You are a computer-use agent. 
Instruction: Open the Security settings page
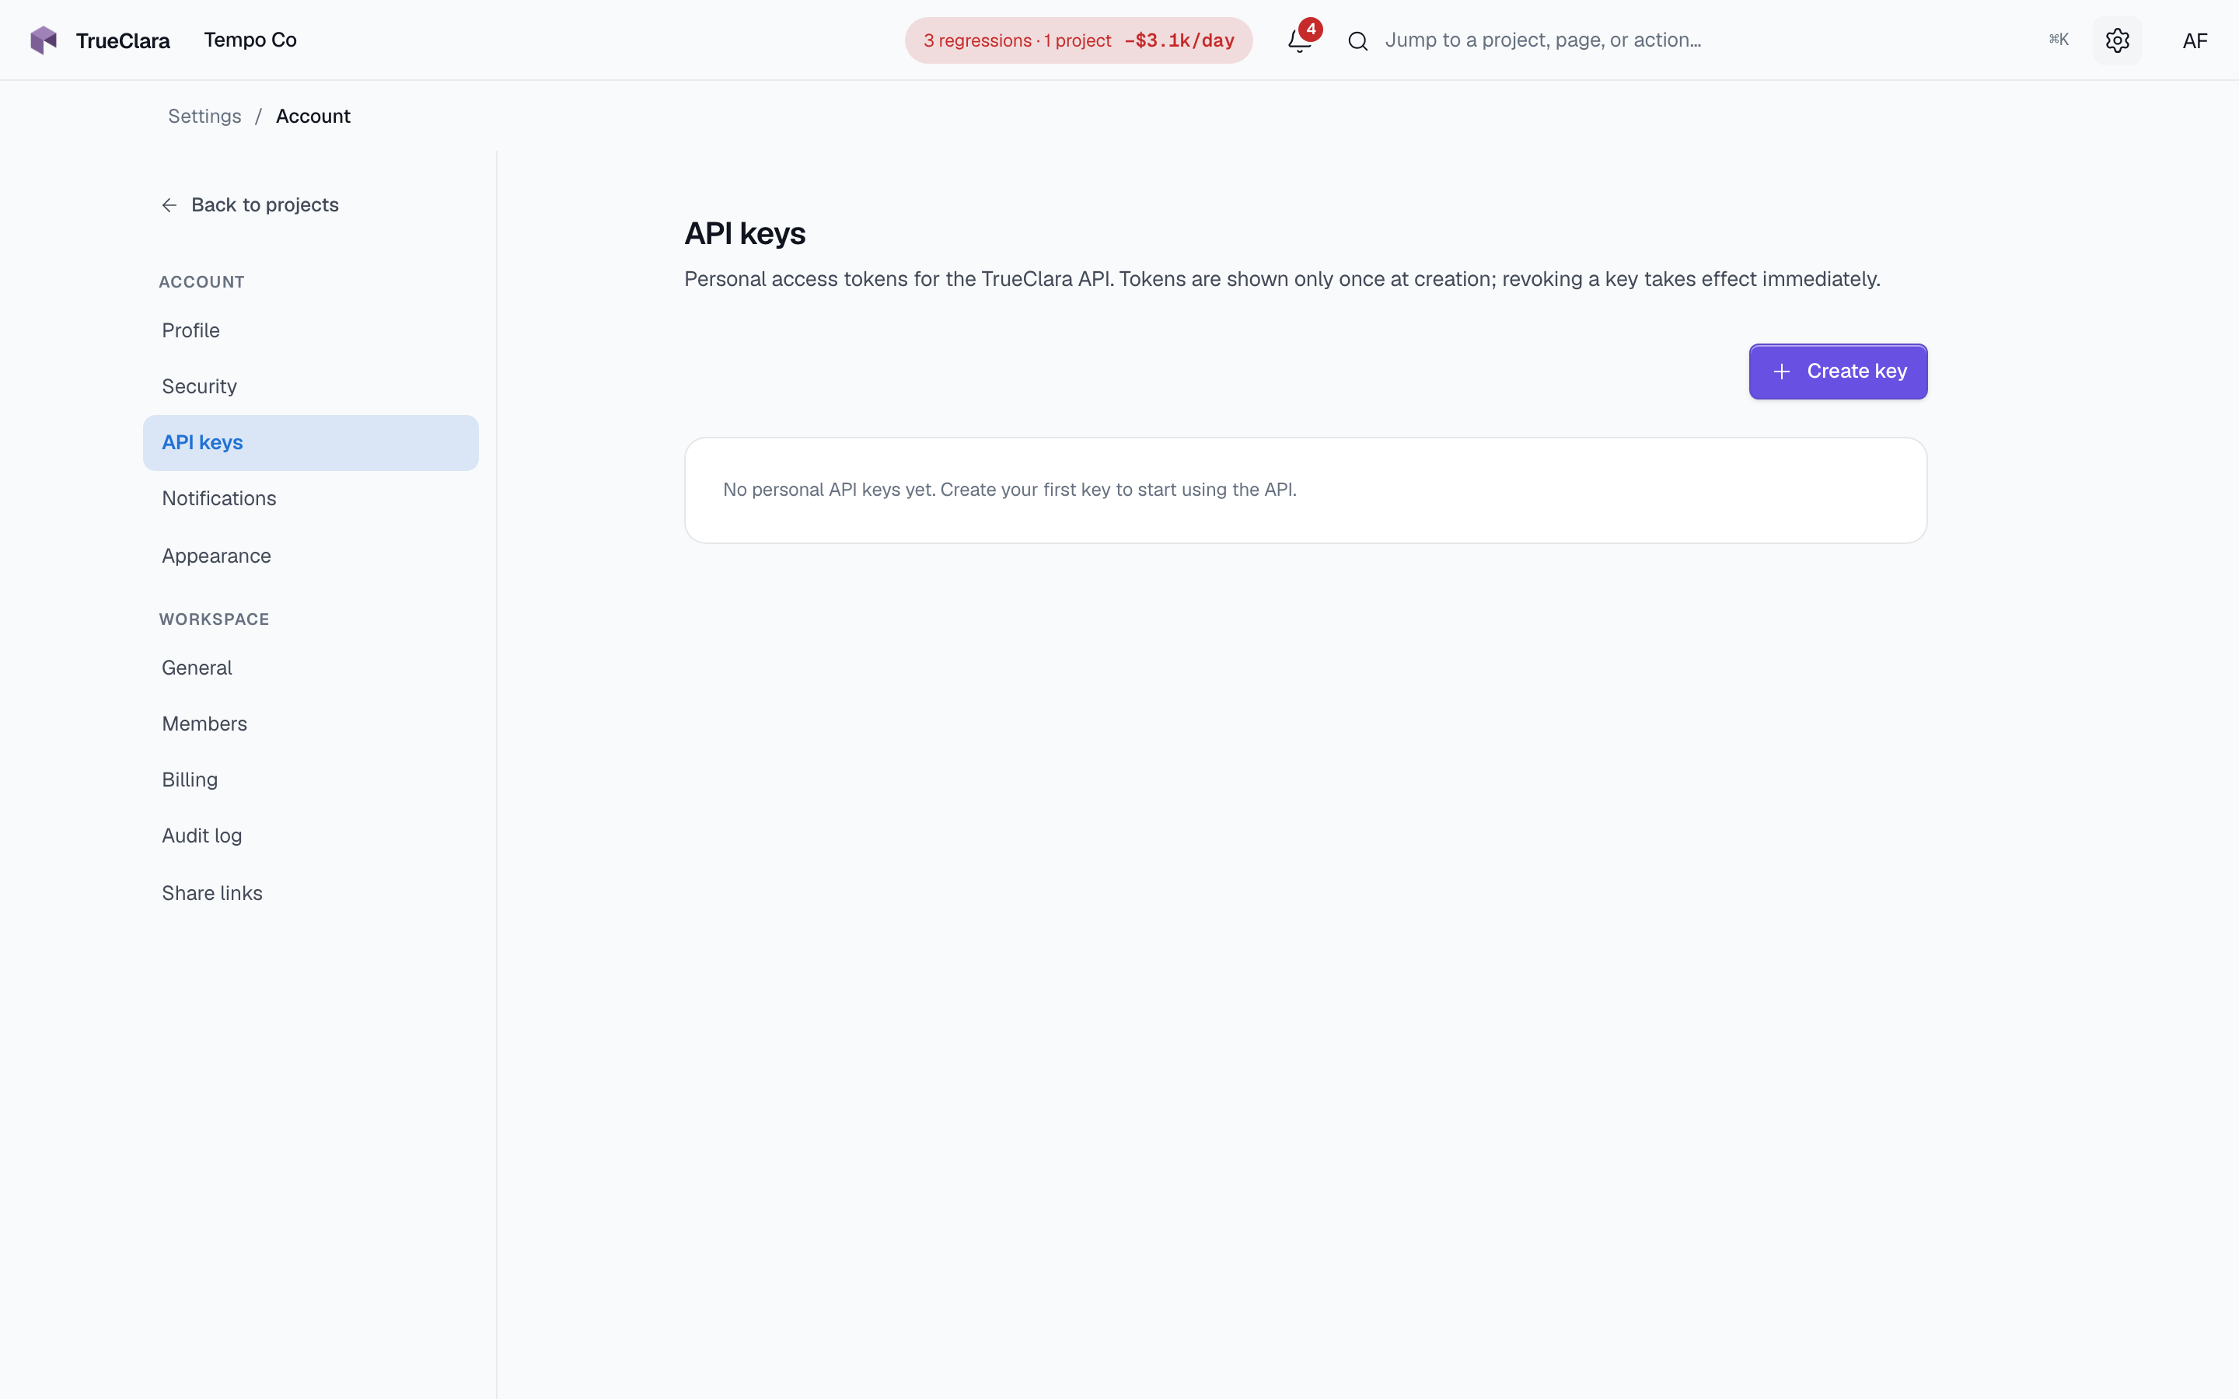point(310,387)
